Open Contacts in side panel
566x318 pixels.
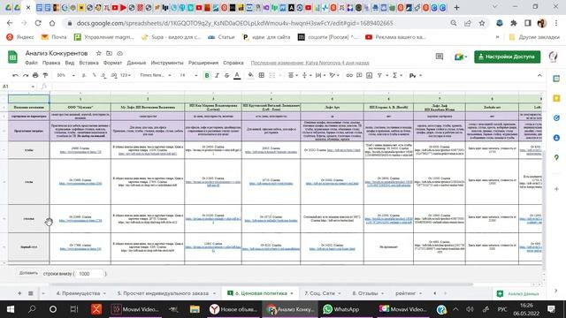click(556, 138)
